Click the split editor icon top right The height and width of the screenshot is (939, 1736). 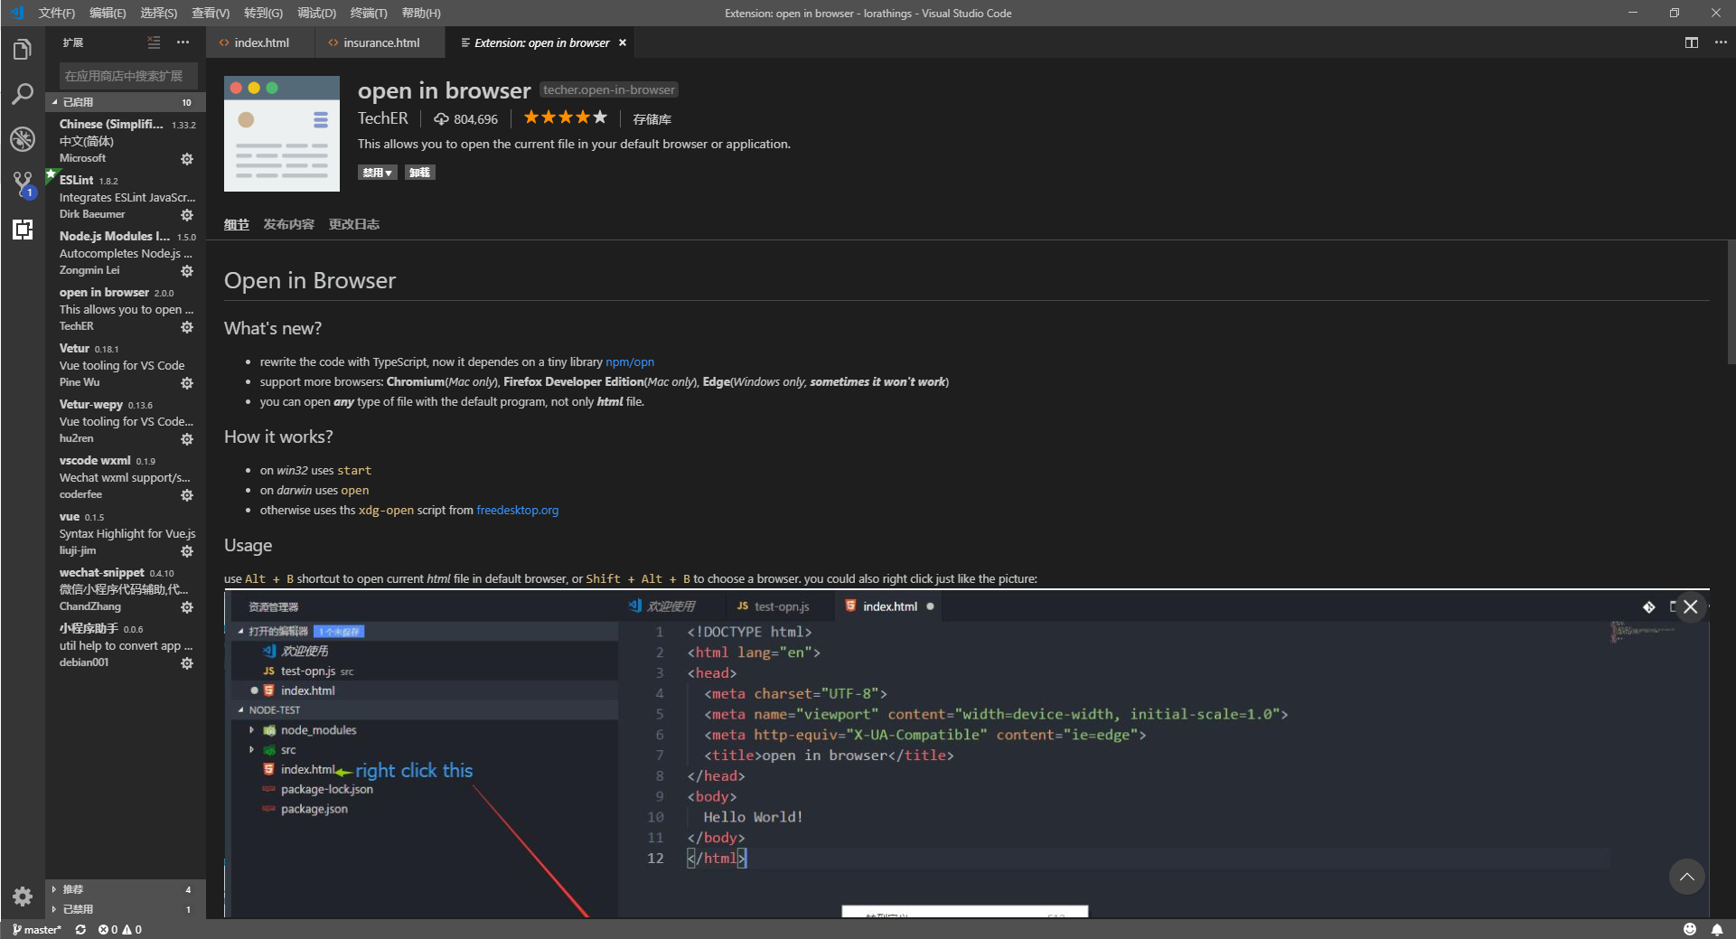[x=1691, y=42]
